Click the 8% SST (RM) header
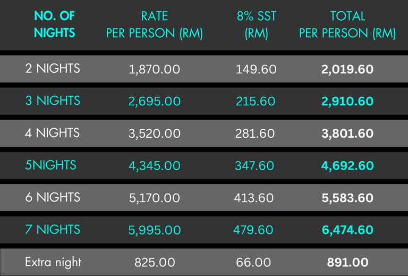 pos(257,24)
